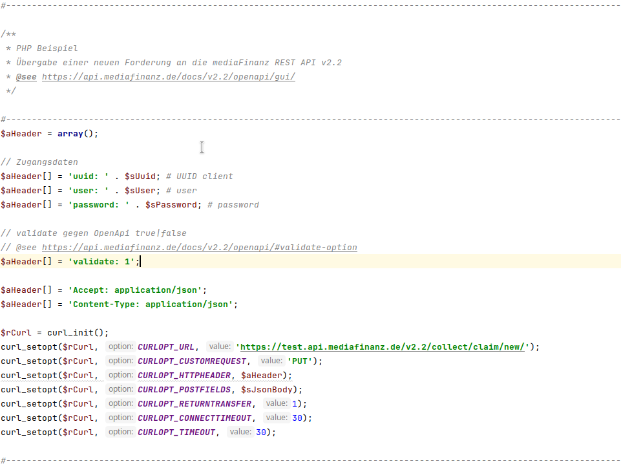Open the openapi/gui documentation link in comment
Image resolution: width=621 pixels, height=468 pixels.
tap(168, 77)
